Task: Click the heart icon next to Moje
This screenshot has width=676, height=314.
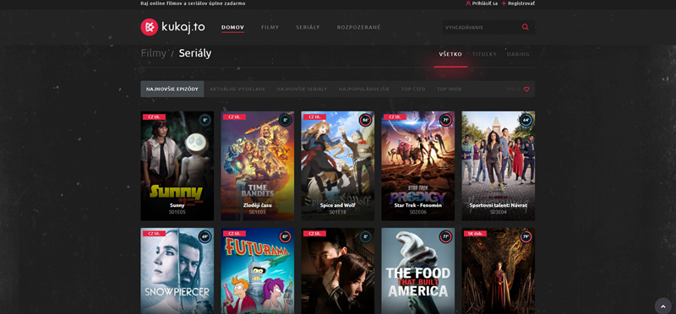Action: 526,89
